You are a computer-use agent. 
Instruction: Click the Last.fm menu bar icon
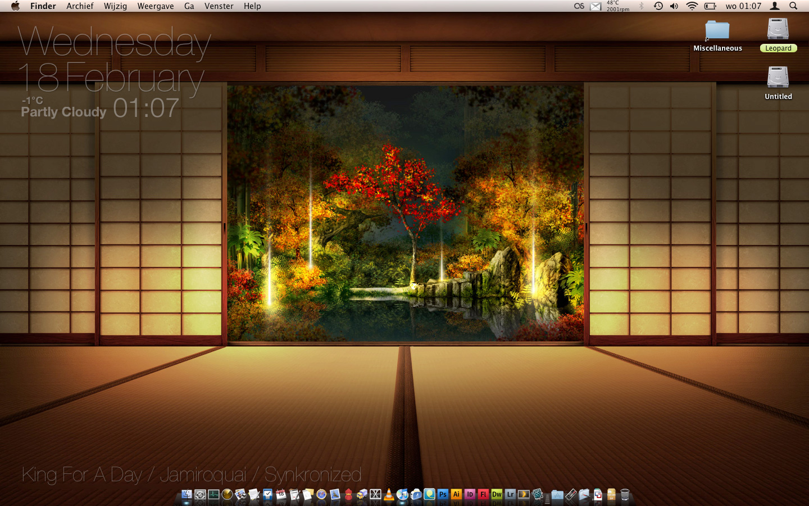(579, 6)
